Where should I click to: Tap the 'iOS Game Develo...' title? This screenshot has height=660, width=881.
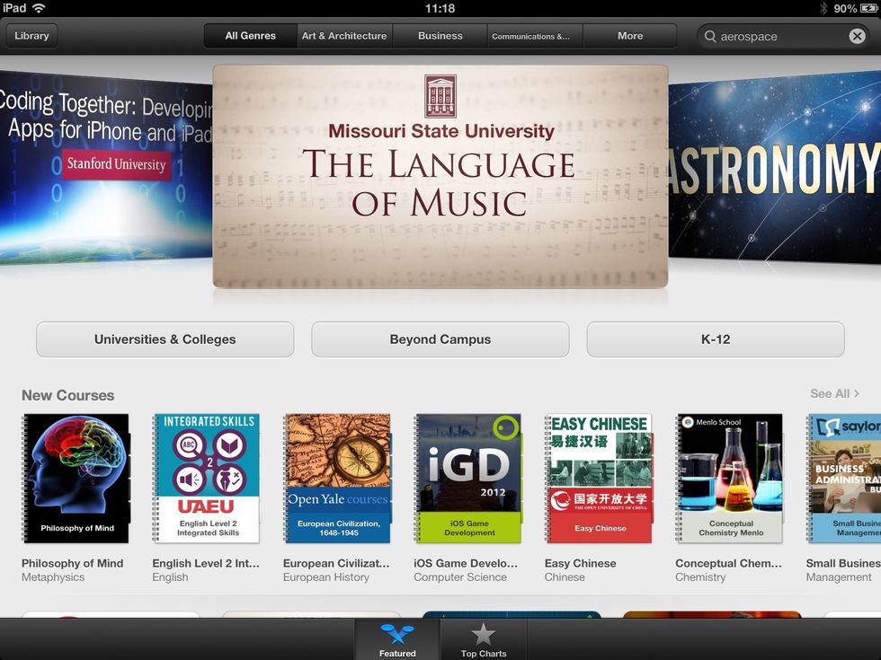pyautogui.click(x=466, y=564)
